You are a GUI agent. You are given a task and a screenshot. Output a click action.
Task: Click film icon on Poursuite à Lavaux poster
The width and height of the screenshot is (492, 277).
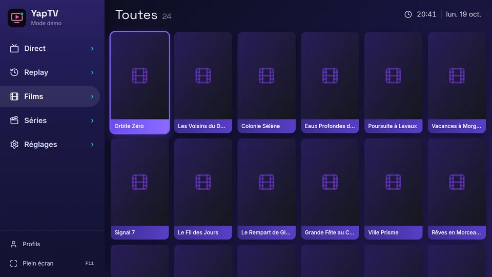coord(393,76)
